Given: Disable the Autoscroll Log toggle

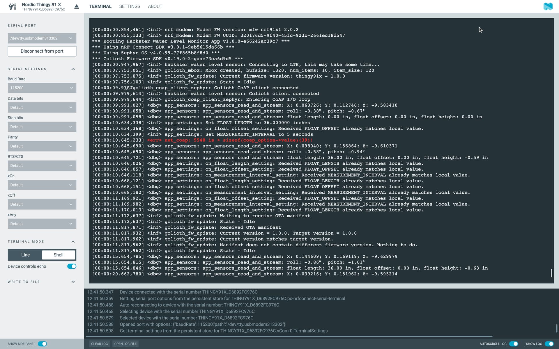Looking at the screenshot, I should [x=514, y=344].
